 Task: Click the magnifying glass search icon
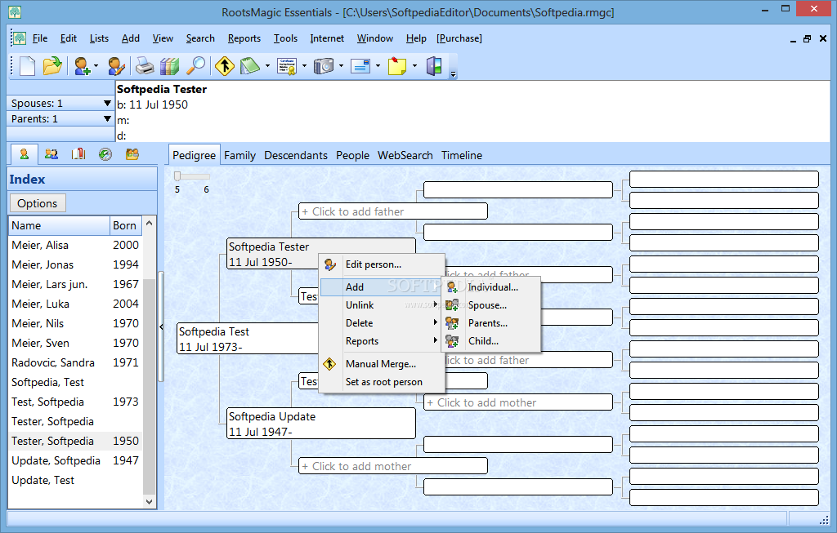tap(196, 66)
